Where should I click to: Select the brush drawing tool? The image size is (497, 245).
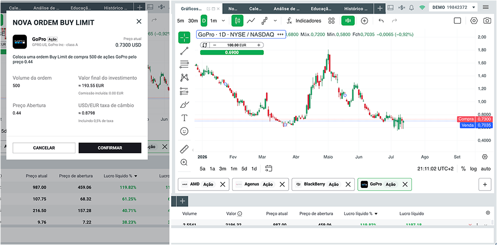coord(184,104)
